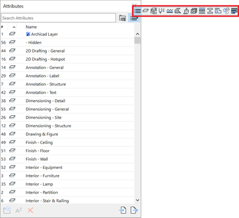Click the vertical scrollbar thumb

click(137, 41)
